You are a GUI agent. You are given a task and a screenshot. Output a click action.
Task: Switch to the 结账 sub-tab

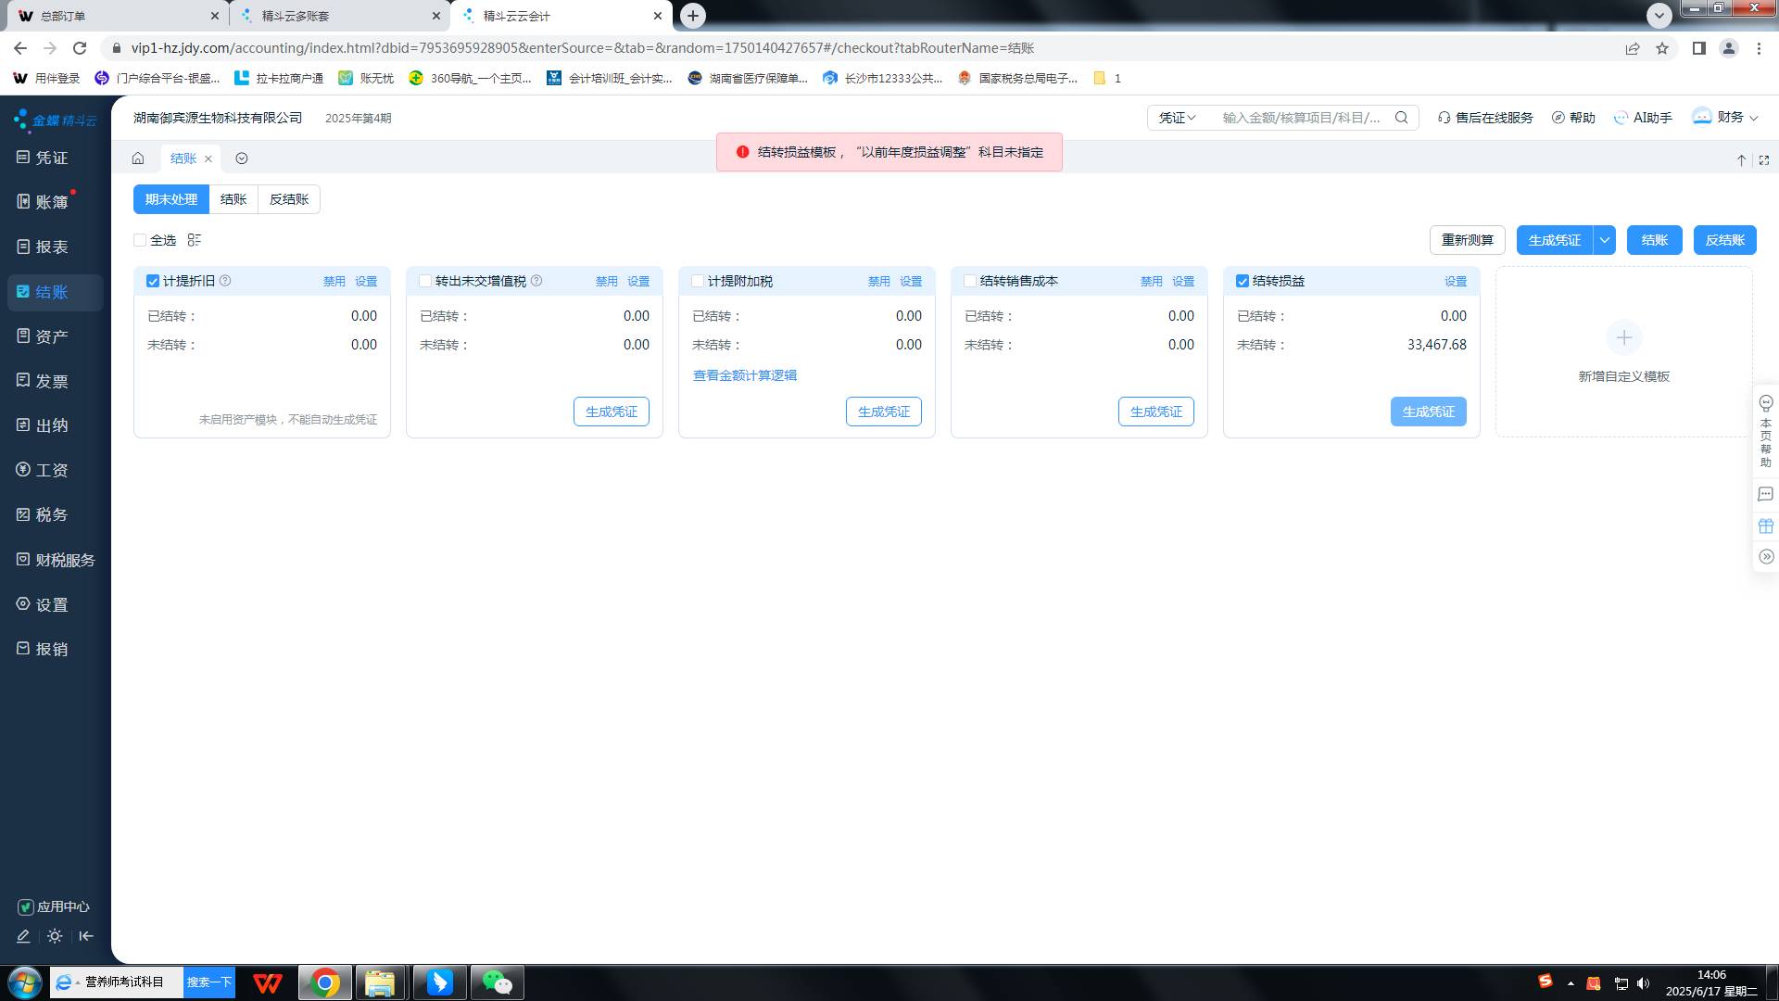[233, 199]
